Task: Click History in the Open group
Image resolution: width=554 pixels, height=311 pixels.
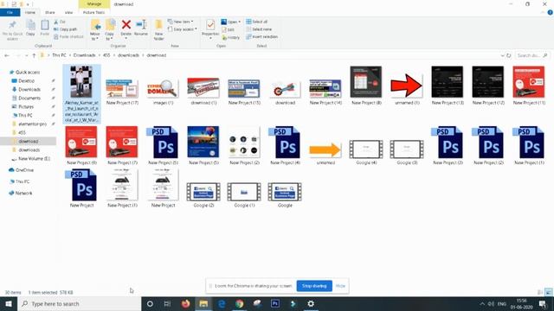Action: click(231, 37)
